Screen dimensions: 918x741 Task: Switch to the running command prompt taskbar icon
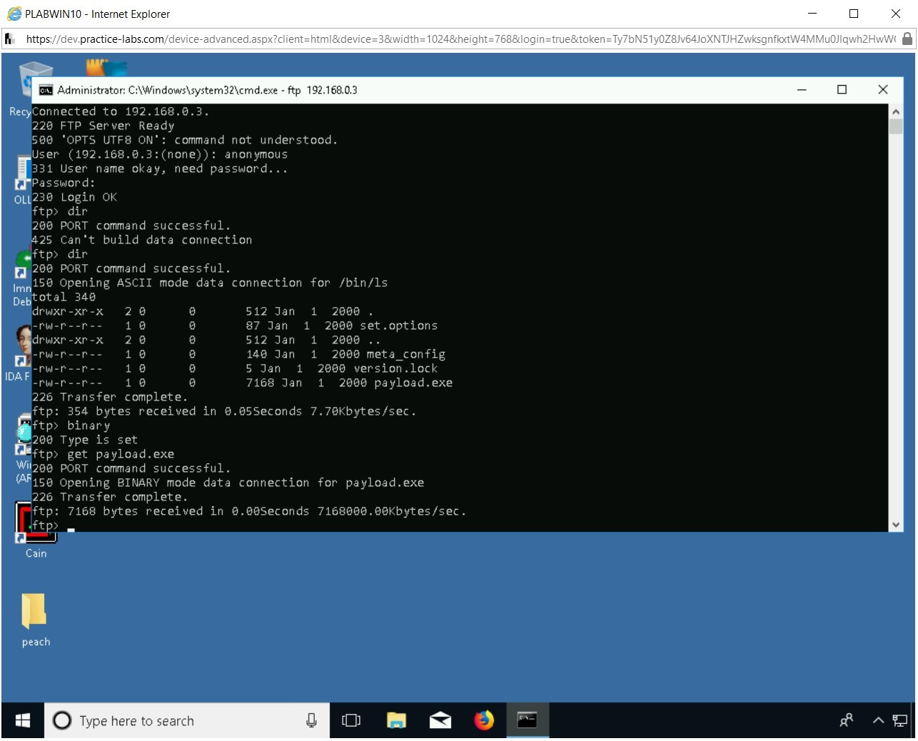[528, 720]
